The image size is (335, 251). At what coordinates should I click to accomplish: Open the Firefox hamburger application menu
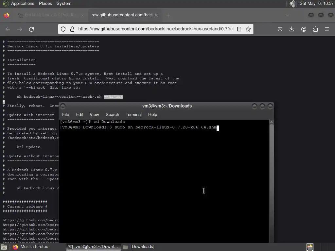point(327,29)
